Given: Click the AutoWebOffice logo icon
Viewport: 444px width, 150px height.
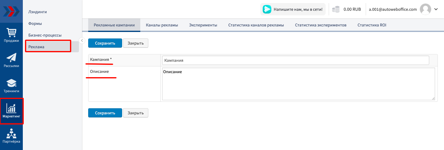Looking at the screenshot, I should click(11, 11).
